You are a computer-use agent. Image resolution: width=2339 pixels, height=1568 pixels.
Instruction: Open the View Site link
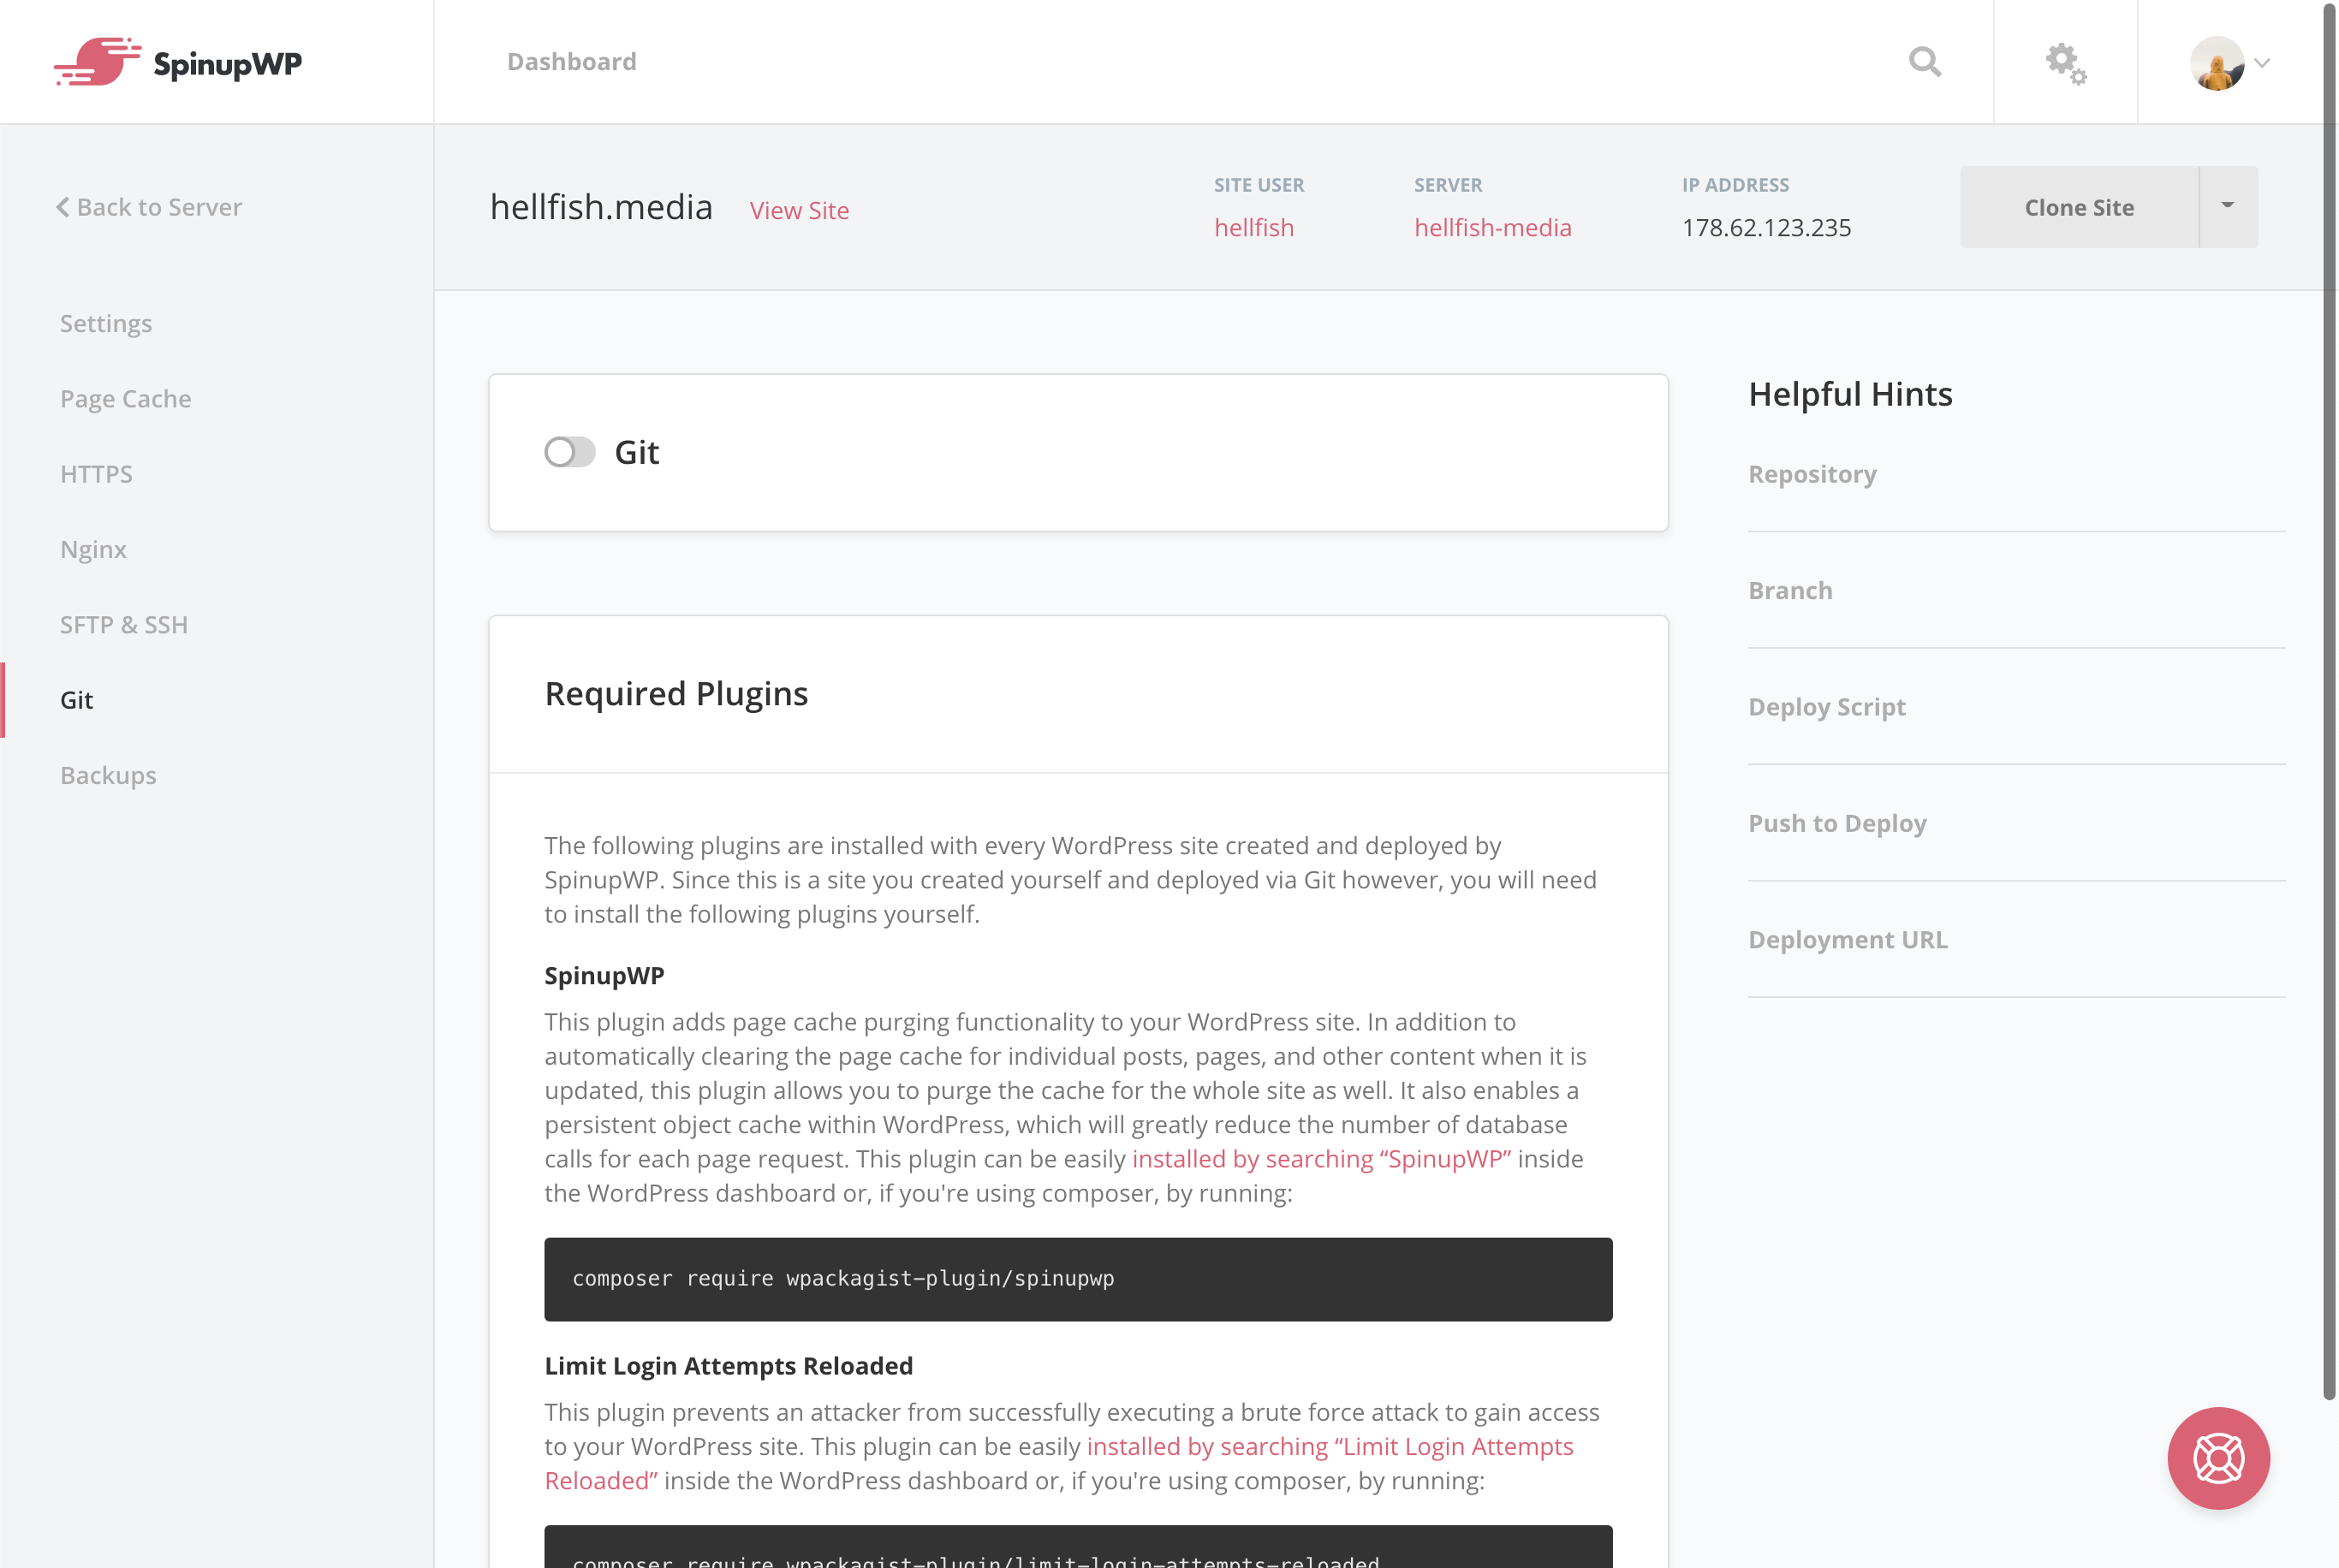click(x=799, y=210)
